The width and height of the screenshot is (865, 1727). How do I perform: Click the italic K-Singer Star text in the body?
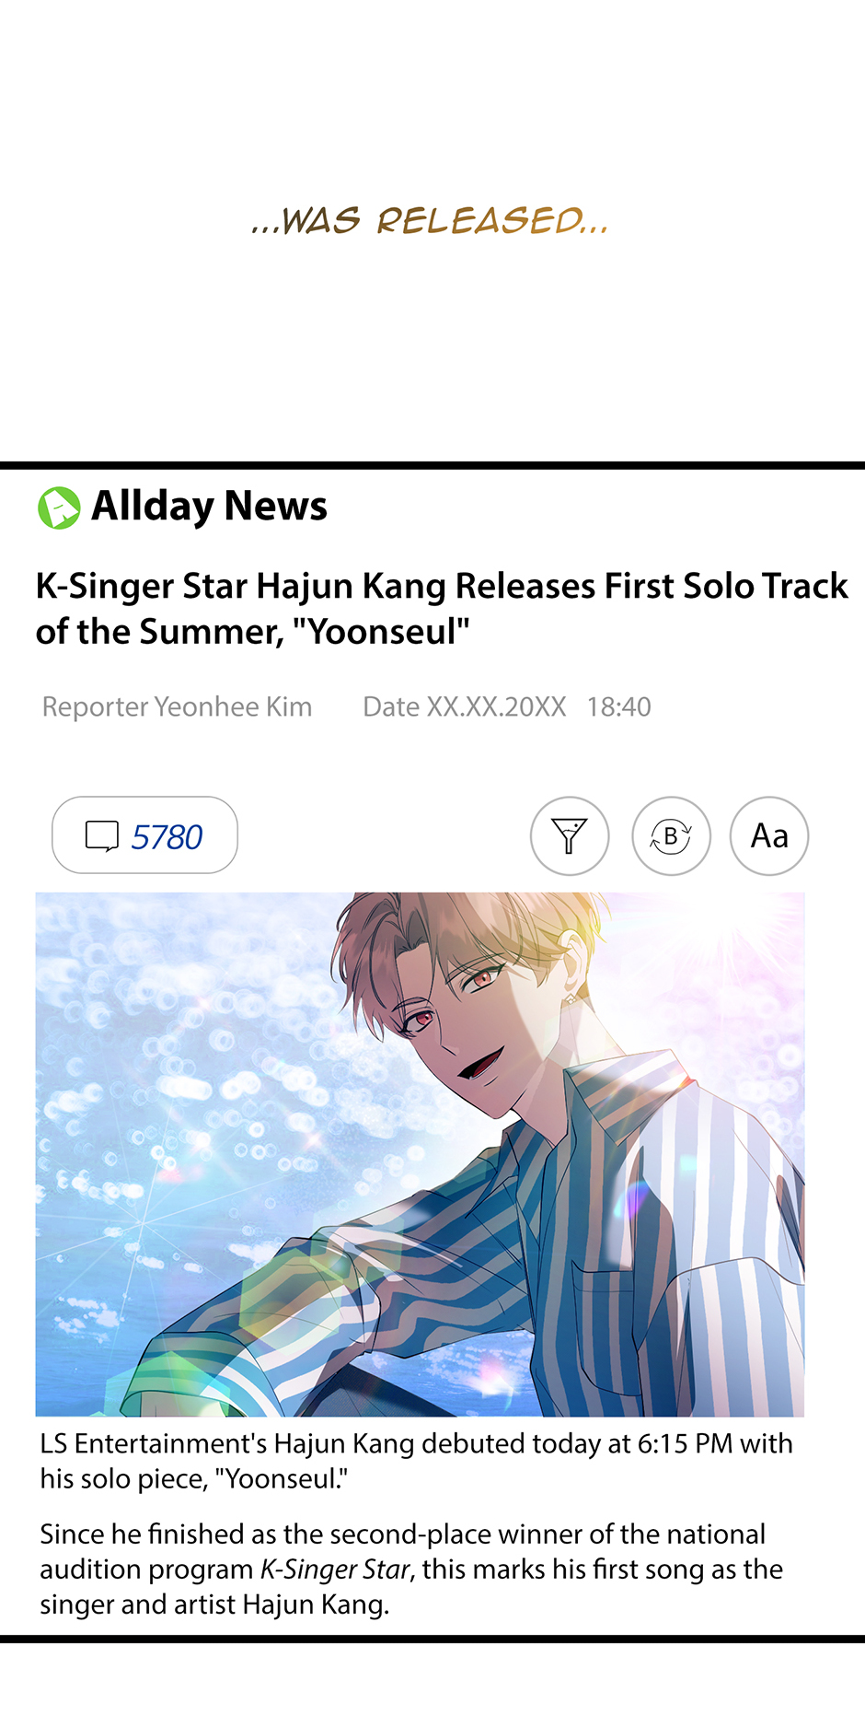point(335,1569)
